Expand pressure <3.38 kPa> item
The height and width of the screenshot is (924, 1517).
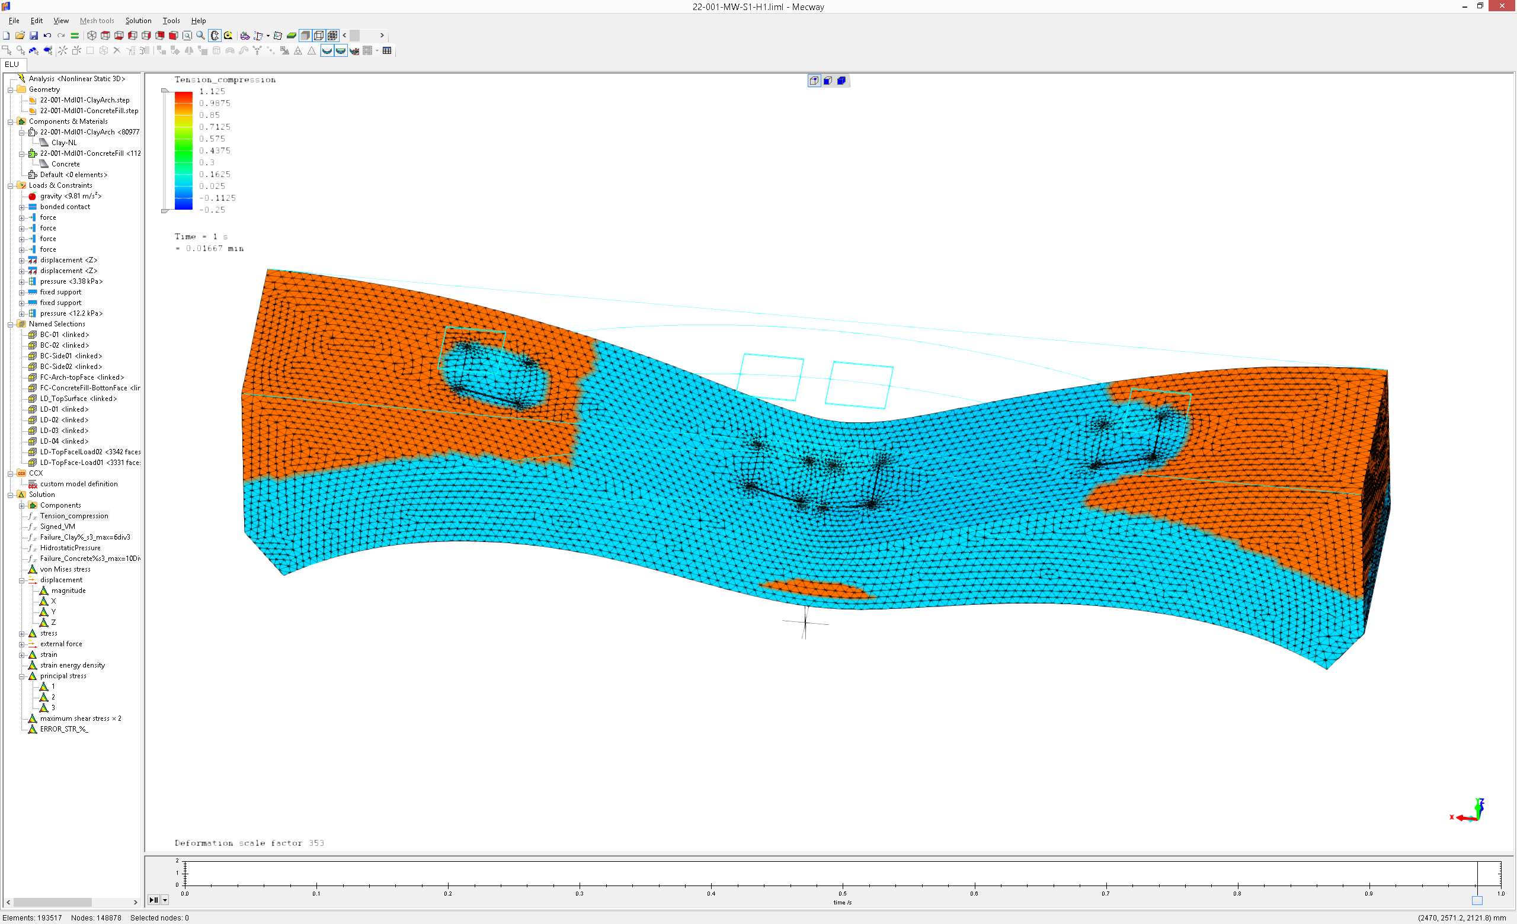pyautogui.click(x=21, y=282)
